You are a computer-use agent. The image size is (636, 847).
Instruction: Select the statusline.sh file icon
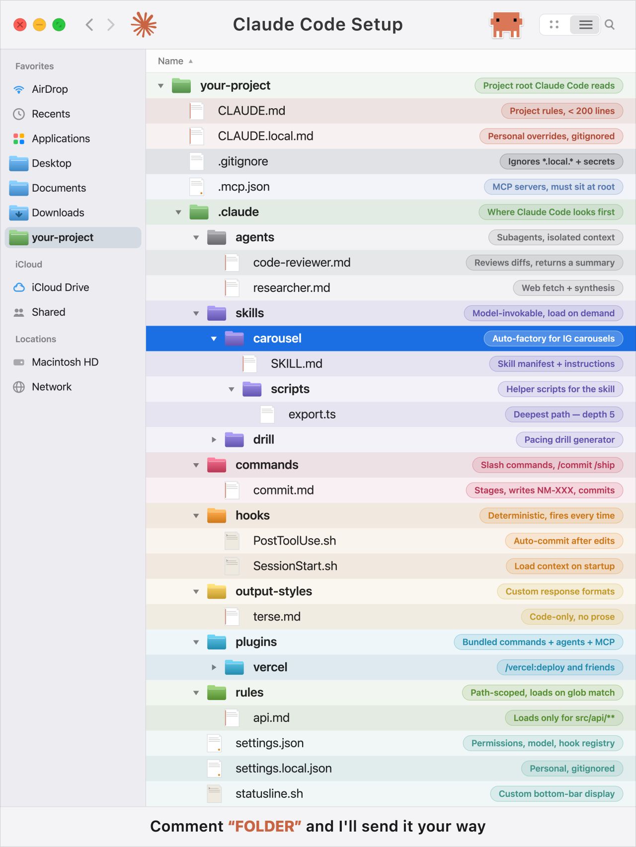pyautogui.click(x=214, y=794)
